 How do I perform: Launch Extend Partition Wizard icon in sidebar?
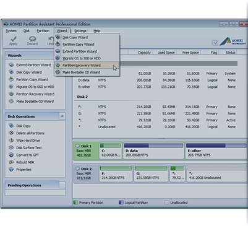(11, 65)
